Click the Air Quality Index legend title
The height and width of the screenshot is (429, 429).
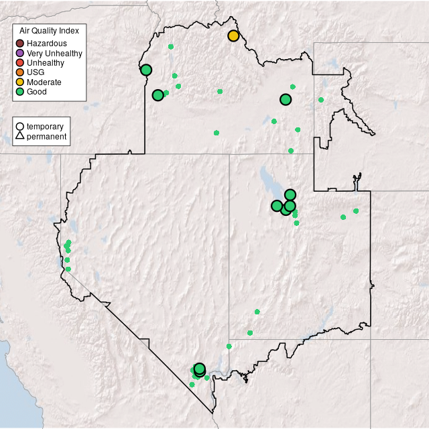50,31
